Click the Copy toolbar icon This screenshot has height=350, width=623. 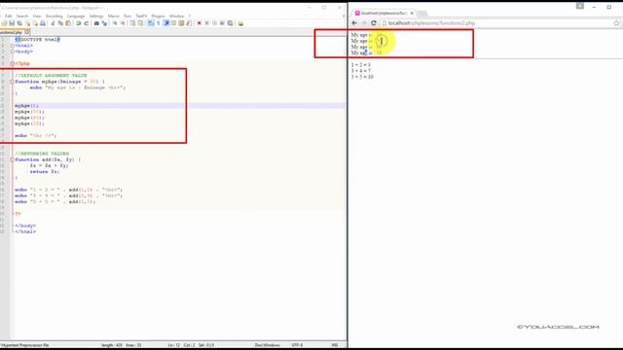point(60,23)
